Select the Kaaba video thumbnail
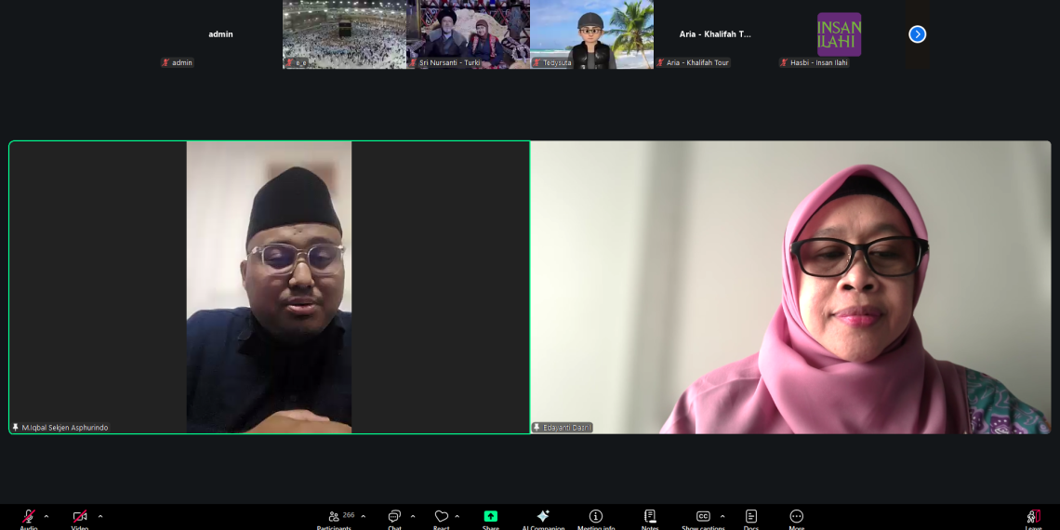 point(344,33)
